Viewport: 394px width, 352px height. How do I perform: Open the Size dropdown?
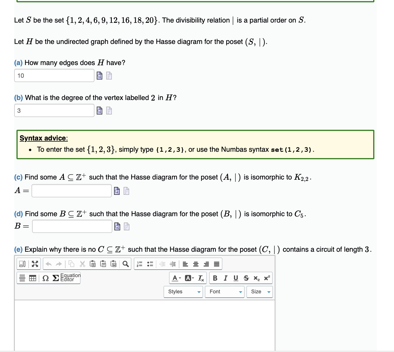pos(259,292)
